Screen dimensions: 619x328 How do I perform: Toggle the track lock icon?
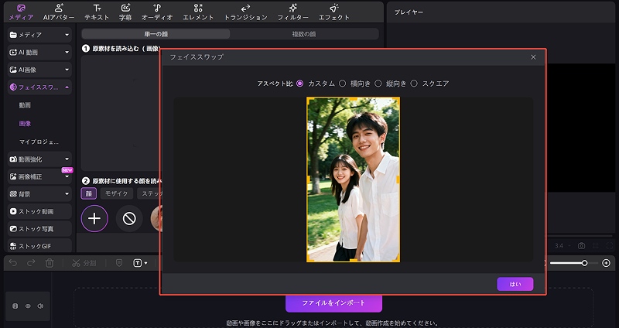tap(15, 306)
